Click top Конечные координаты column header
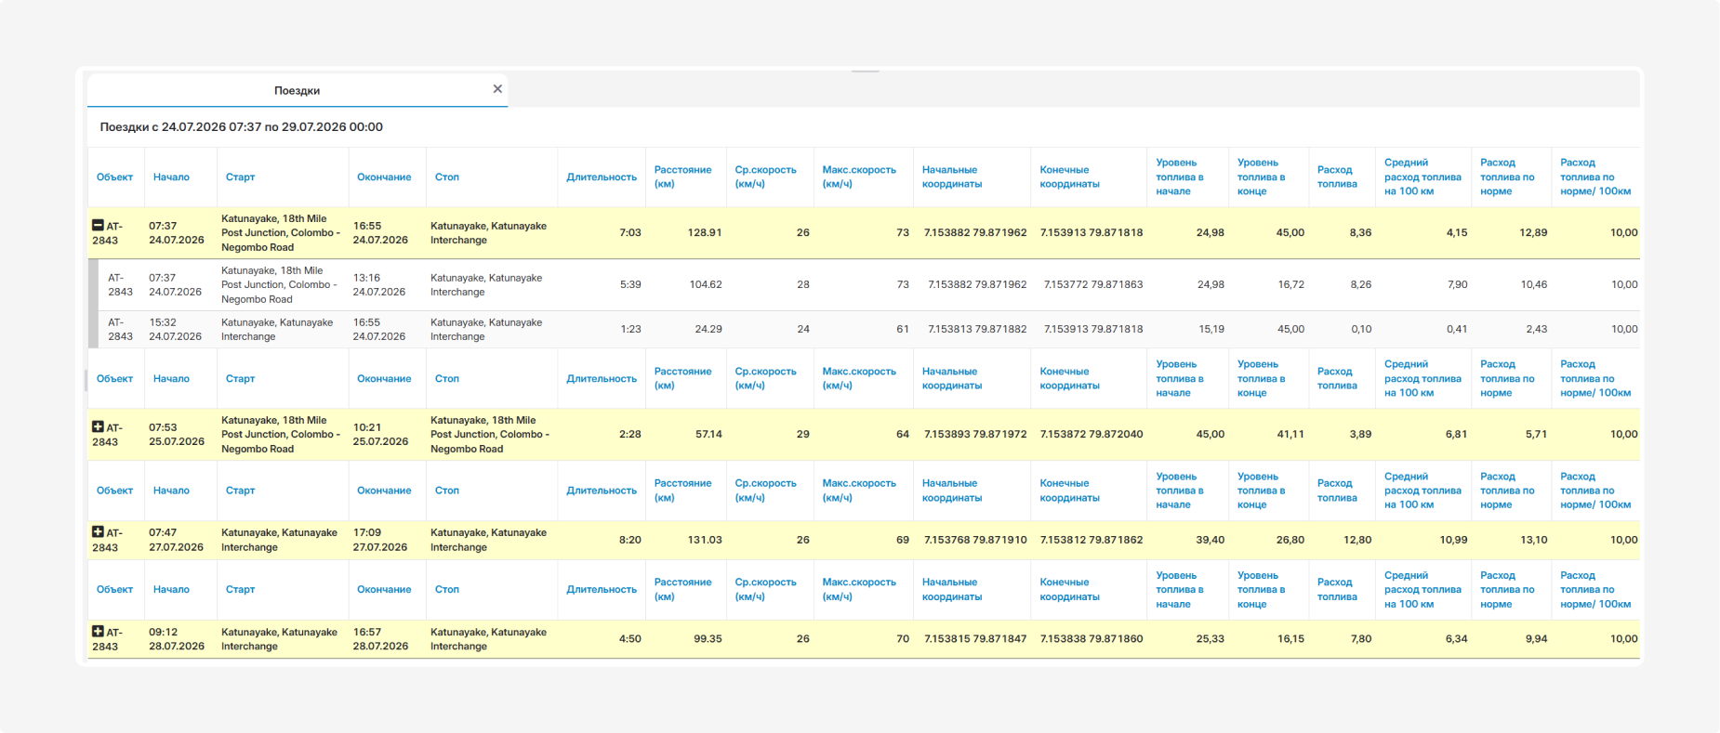Image resolution: width=1720 pixels, height=733 pixels. (1069, 177)
